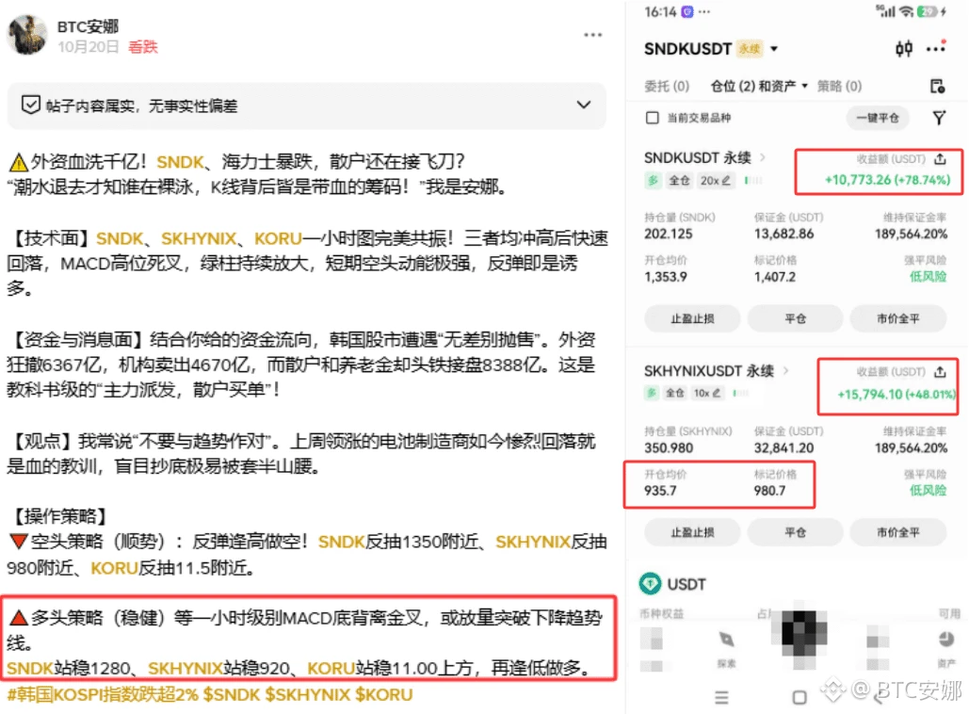This screenshot has height=714, width=969.
Task: Open the SKHYNIXUSDT 永续 position details
Action: (x=717, y=371)
